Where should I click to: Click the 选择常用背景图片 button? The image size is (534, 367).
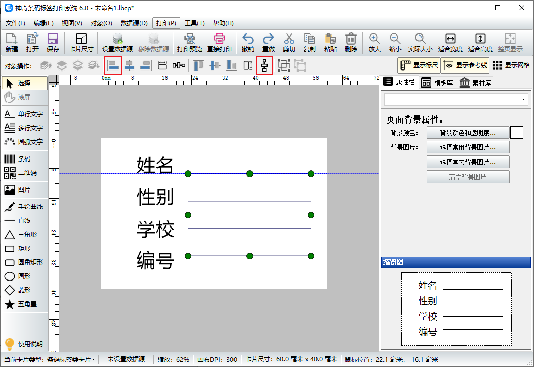(x=468, y=147)
